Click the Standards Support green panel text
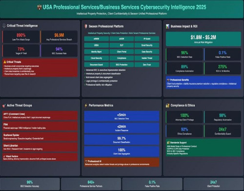Image resolution: width=244 pixels, height=191 pixels. pyautogui.click(x=182, y=150)
